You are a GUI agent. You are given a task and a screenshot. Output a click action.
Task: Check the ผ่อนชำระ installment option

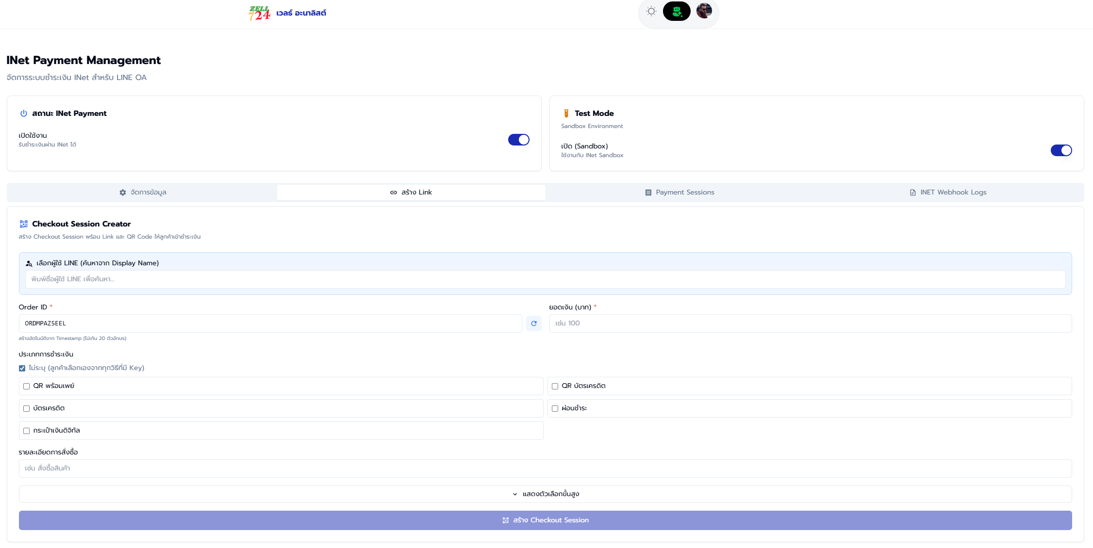click(555, 408)
